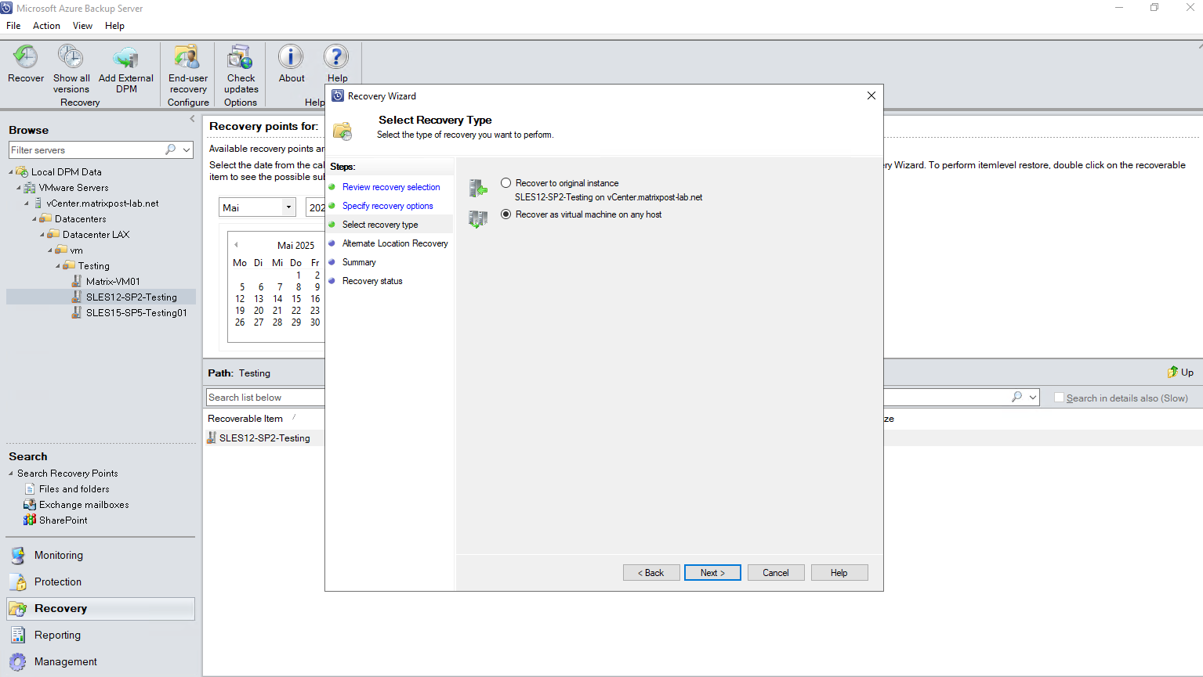Click Exchange mailboxes search item
Image resolution: width=1203 pixels, height=677 pixels.
[84, 505]
